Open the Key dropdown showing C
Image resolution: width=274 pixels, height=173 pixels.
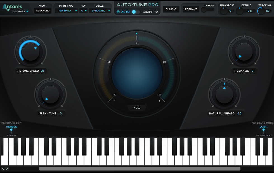click(84, 11)
